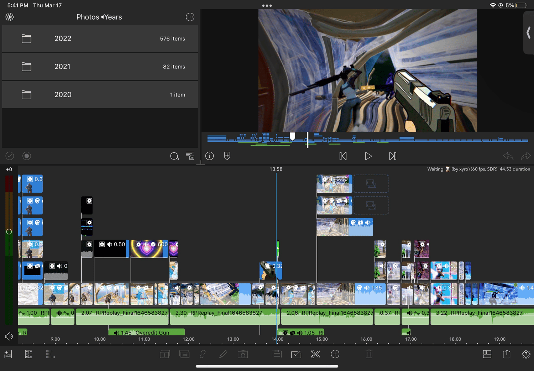
Task: Open the library search magnifier
Action: (x=174, y=156)
